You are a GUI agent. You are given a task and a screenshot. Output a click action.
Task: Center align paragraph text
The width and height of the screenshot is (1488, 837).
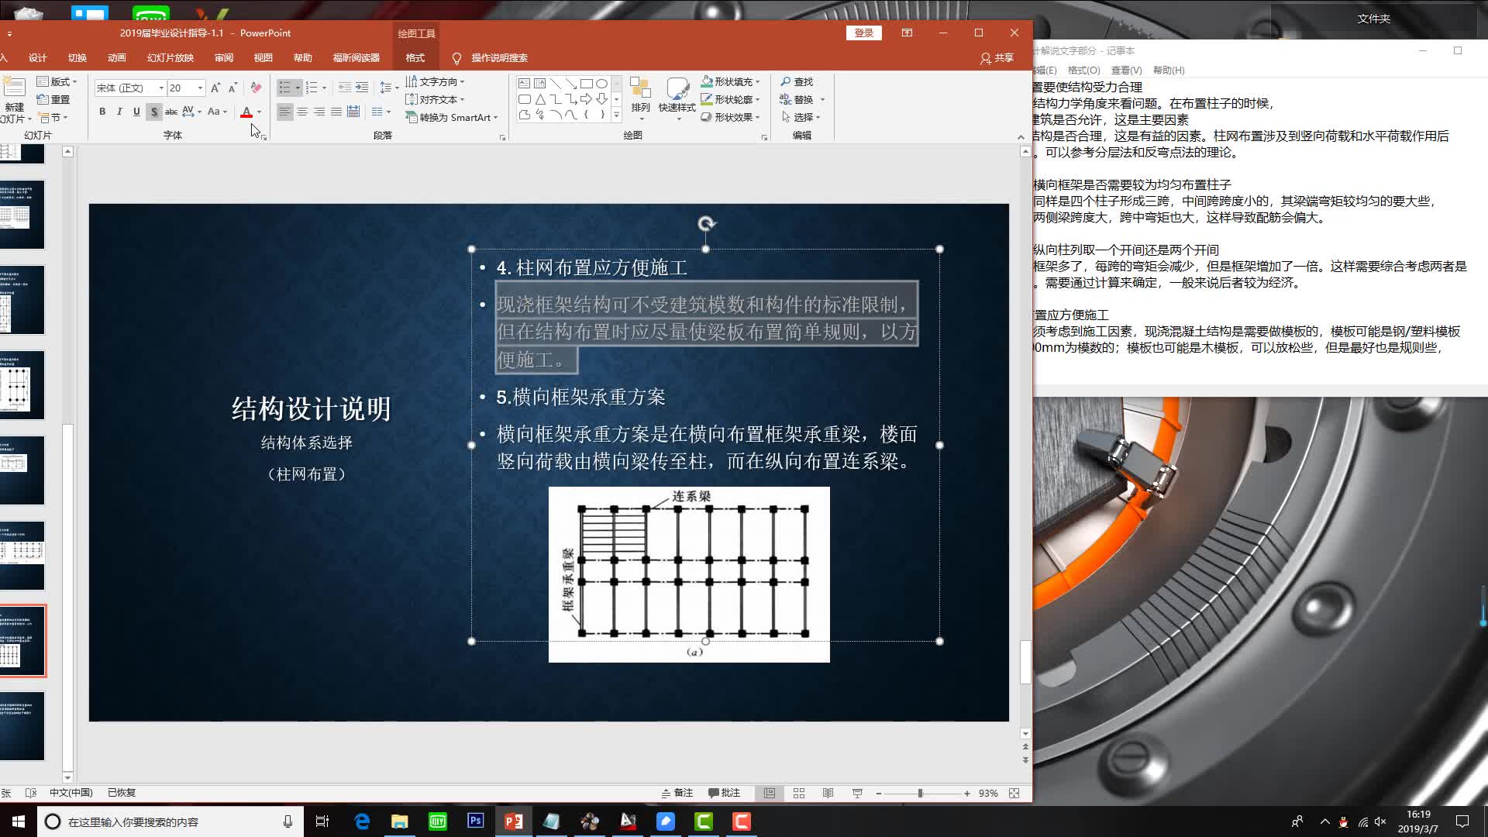point(302,112)
